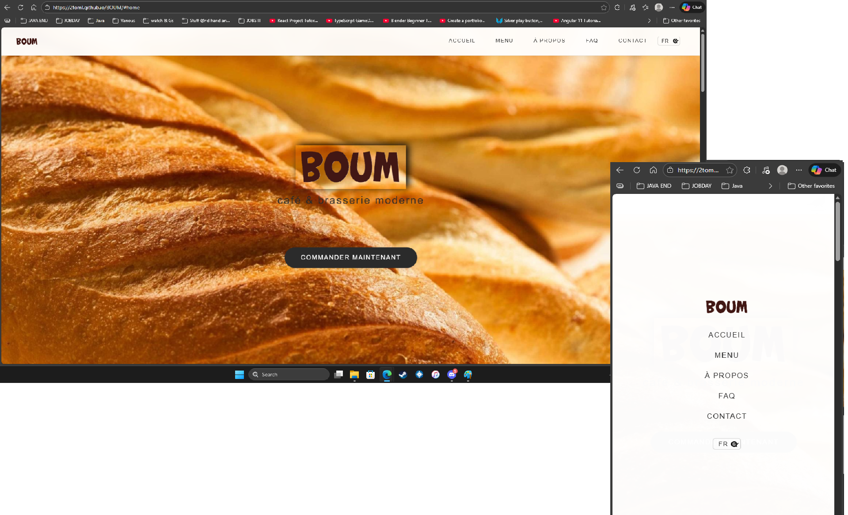
Task: Open iTunes from the taskbar
Action: click(x=435, y=374)
